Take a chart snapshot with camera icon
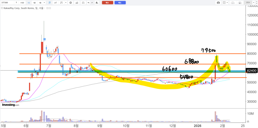 tap(218, 3)
